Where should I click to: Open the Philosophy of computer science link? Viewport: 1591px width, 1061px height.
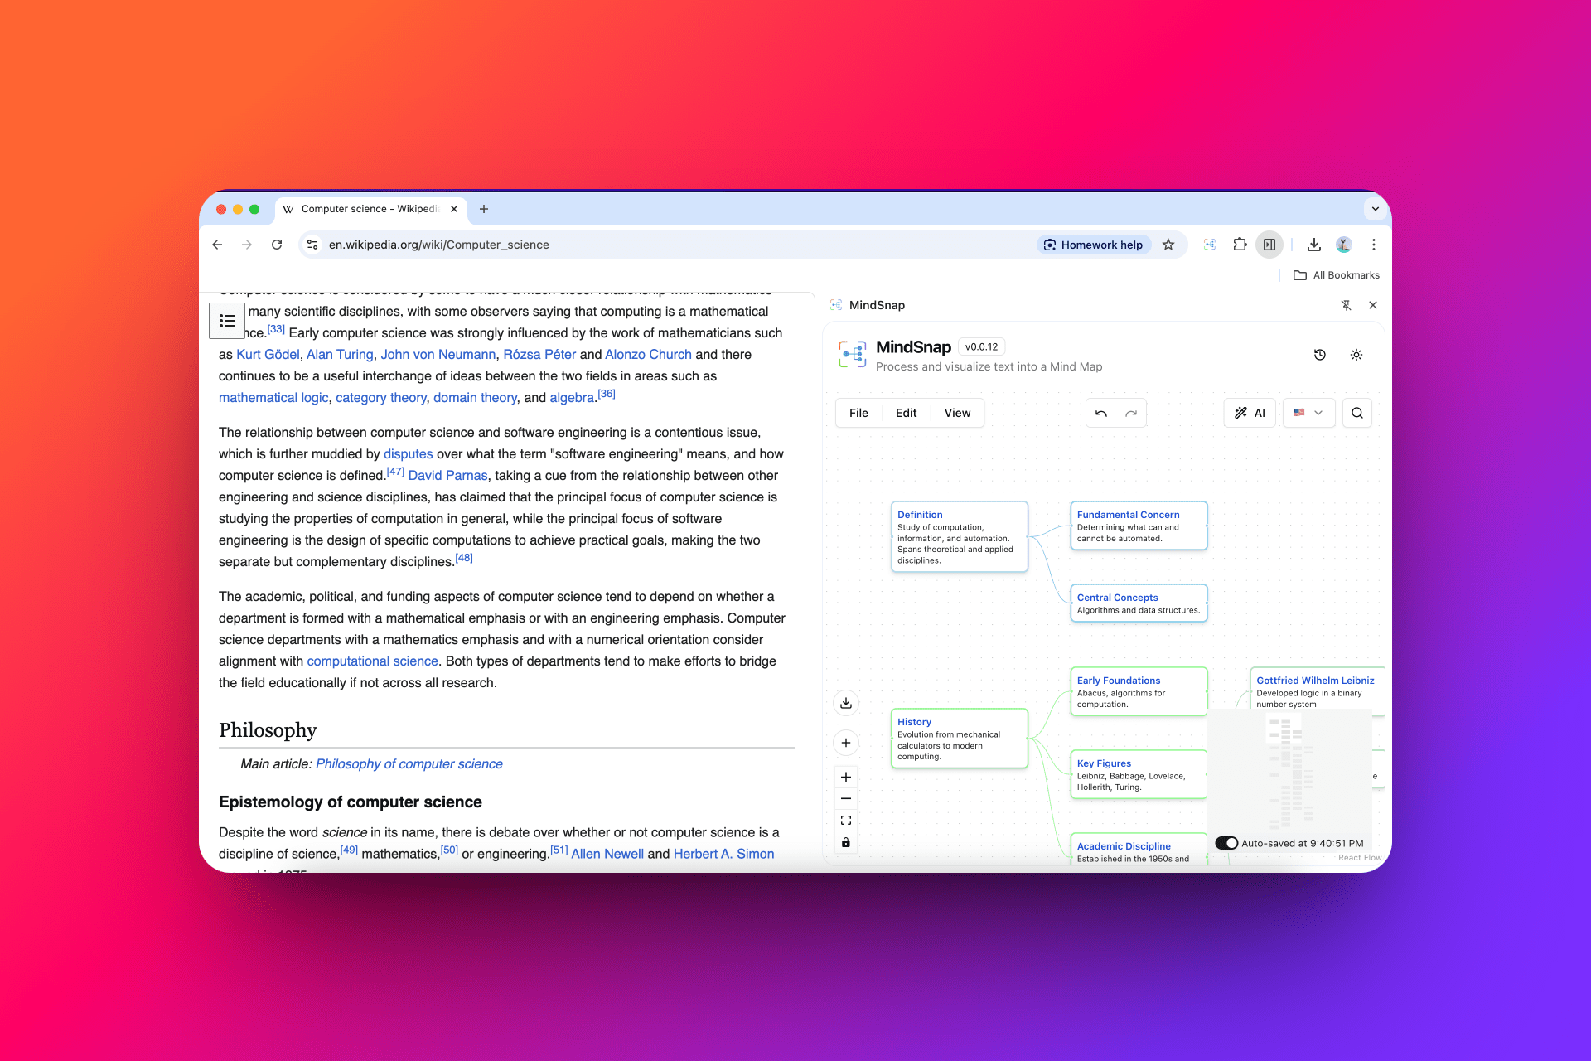[x=409, y=763]
